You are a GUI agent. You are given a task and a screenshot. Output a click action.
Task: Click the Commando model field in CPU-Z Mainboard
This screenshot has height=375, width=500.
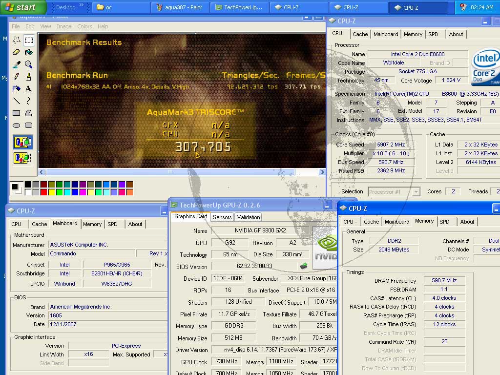[92, 253]
